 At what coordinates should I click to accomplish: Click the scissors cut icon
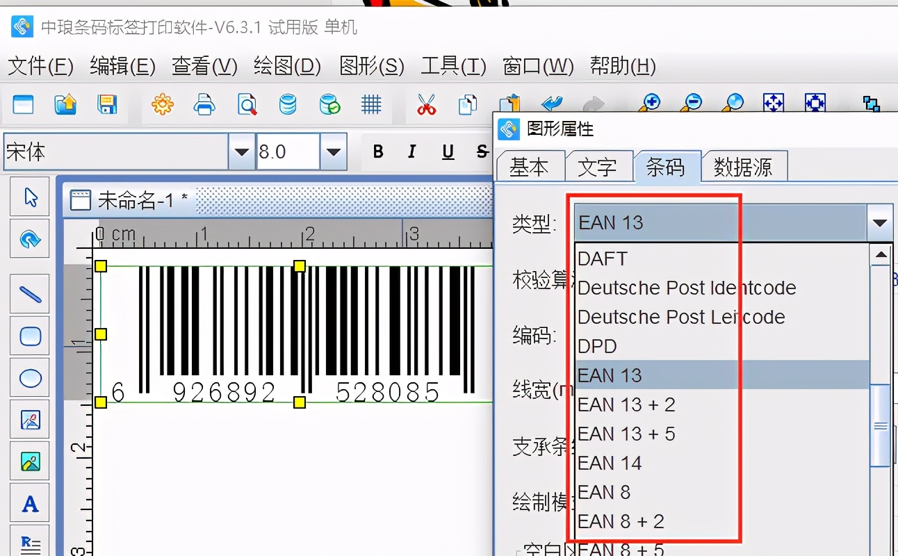click(426, 103)
